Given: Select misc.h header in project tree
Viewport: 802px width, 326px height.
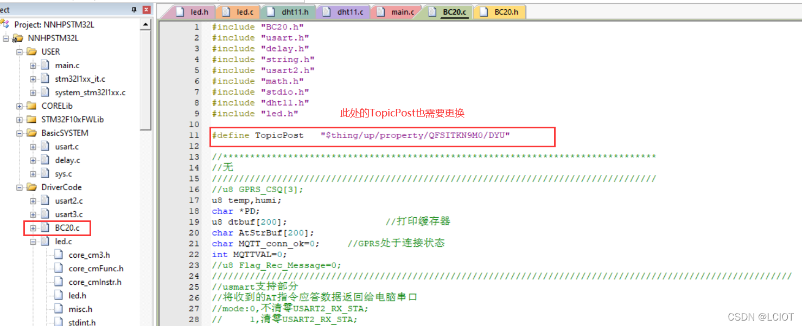Looking at the screenshot, I should click(80, 309).
